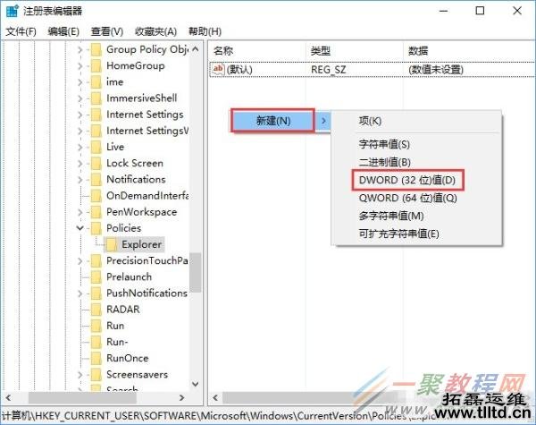The width and height of the screenshot is (536, 425).
Task: Minimize the Registry Editor window
Action: [x=443, y=11]
